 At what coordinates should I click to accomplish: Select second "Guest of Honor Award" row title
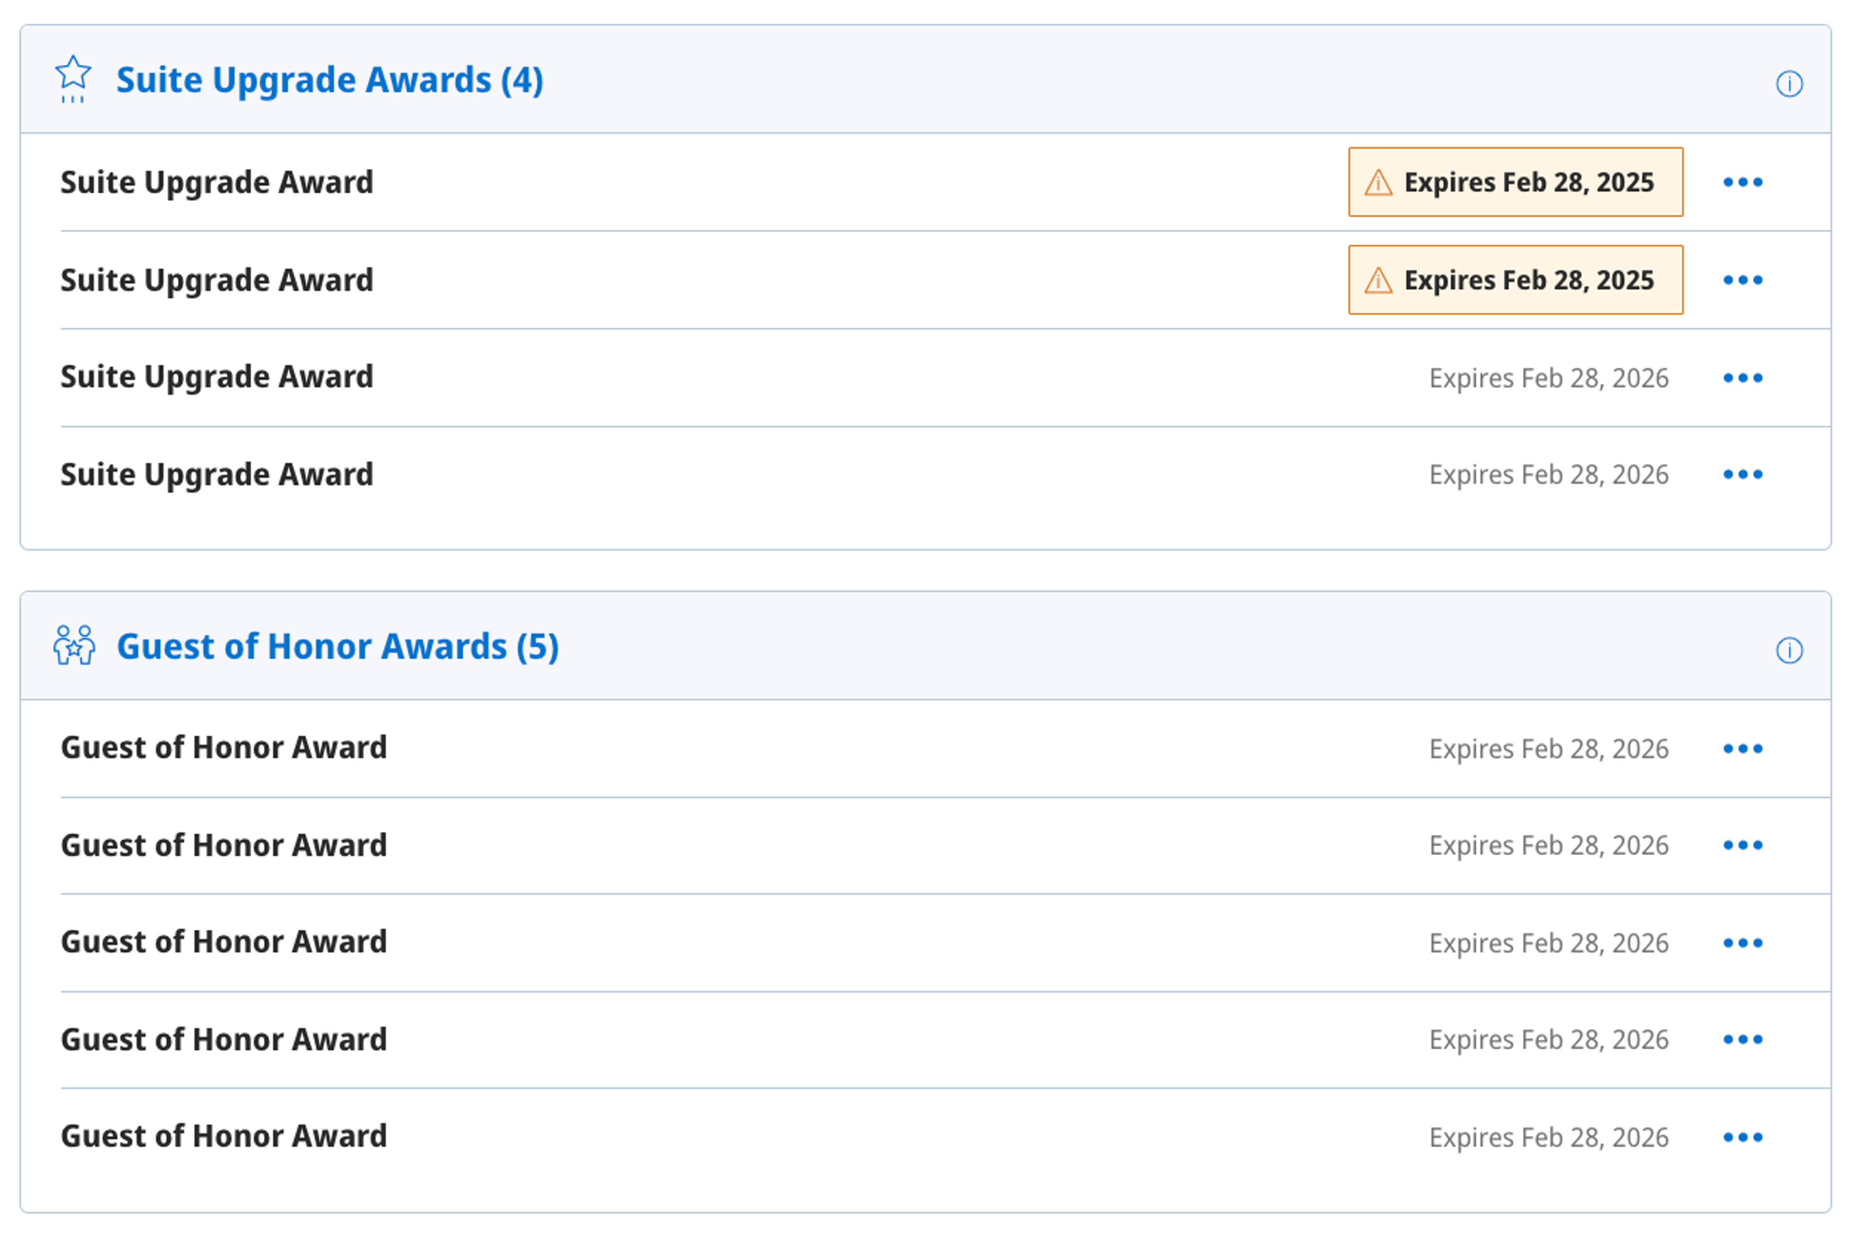point(224,845)
